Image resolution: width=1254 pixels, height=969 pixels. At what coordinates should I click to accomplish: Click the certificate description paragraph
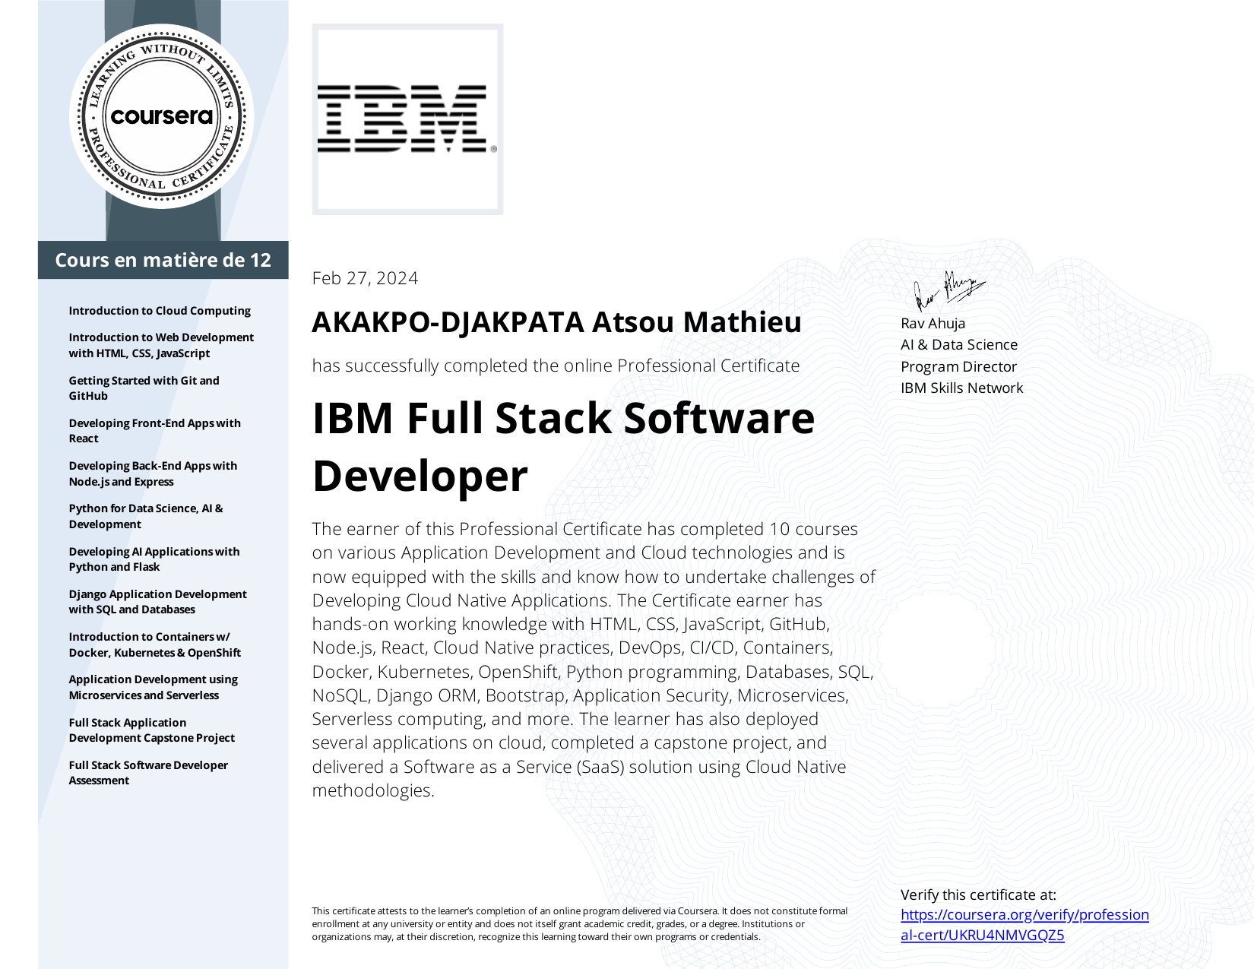coord(594,660)
